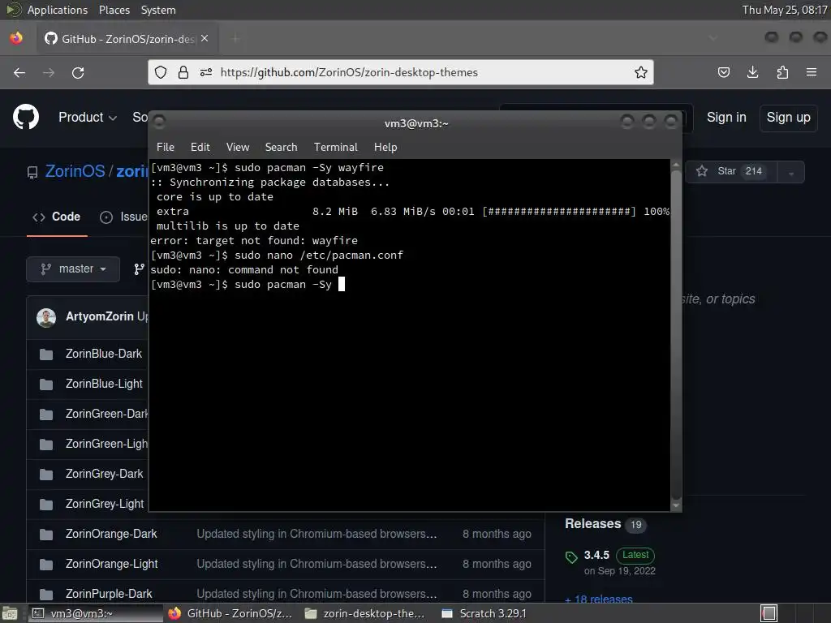
Task: Open Pocket save icon in Firefox toolbar
Action: click(x=724, y=72)
